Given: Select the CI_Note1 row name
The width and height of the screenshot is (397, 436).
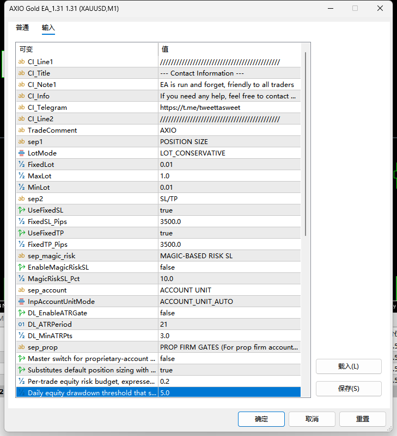Looking at the screenshot, I should [x=42, y=84].
